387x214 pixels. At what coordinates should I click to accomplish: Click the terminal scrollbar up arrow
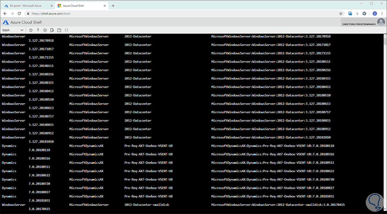(385, 36)
